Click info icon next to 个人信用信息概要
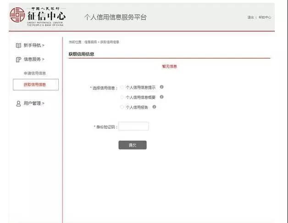Image resolution: width=288 pixels, height=223 pixels. (161, 97)
